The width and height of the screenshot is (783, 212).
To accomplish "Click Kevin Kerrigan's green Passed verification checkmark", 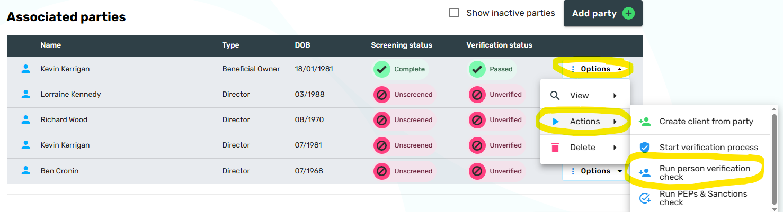I will tap(477, 69).
